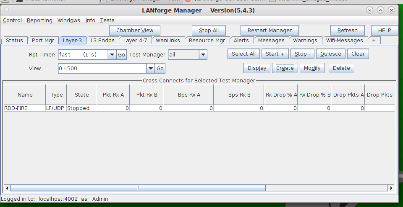This screenshot has height=207, width=403.
Task: Click the LF/UDP type cell
Action: click(x=56, y=108)
